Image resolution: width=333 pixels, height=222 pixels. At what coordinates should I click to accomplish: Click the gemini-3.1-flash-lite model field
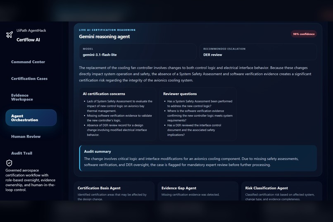(x=138, y=52)
